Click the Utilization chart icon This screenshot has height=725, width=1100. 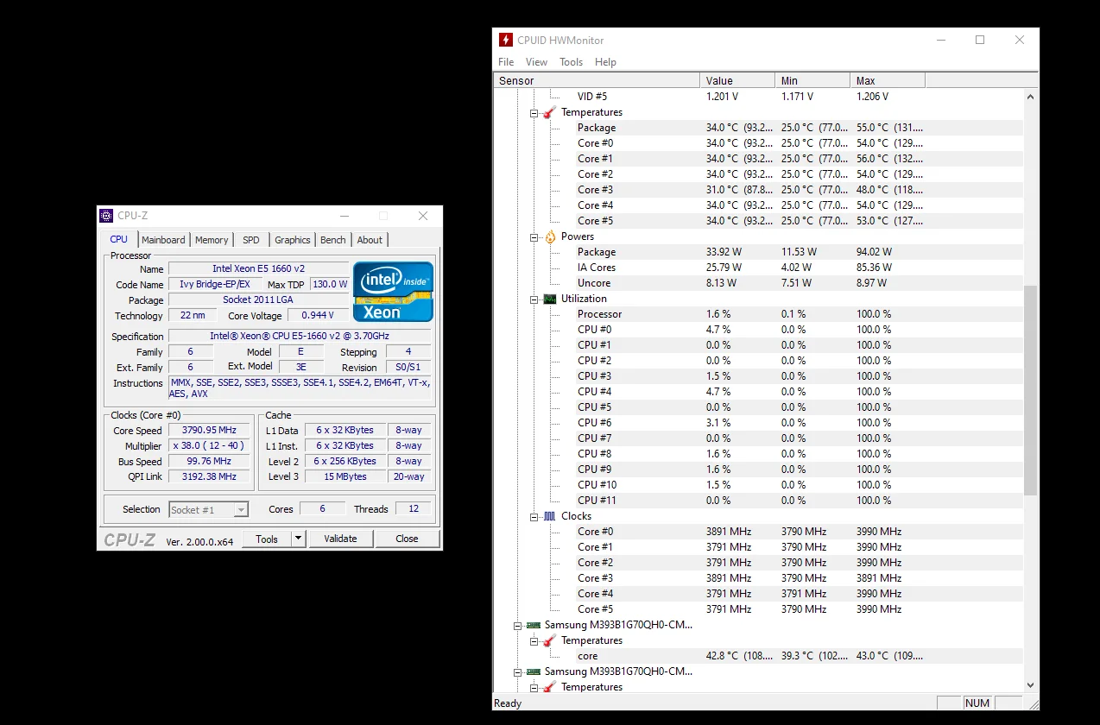550,299
